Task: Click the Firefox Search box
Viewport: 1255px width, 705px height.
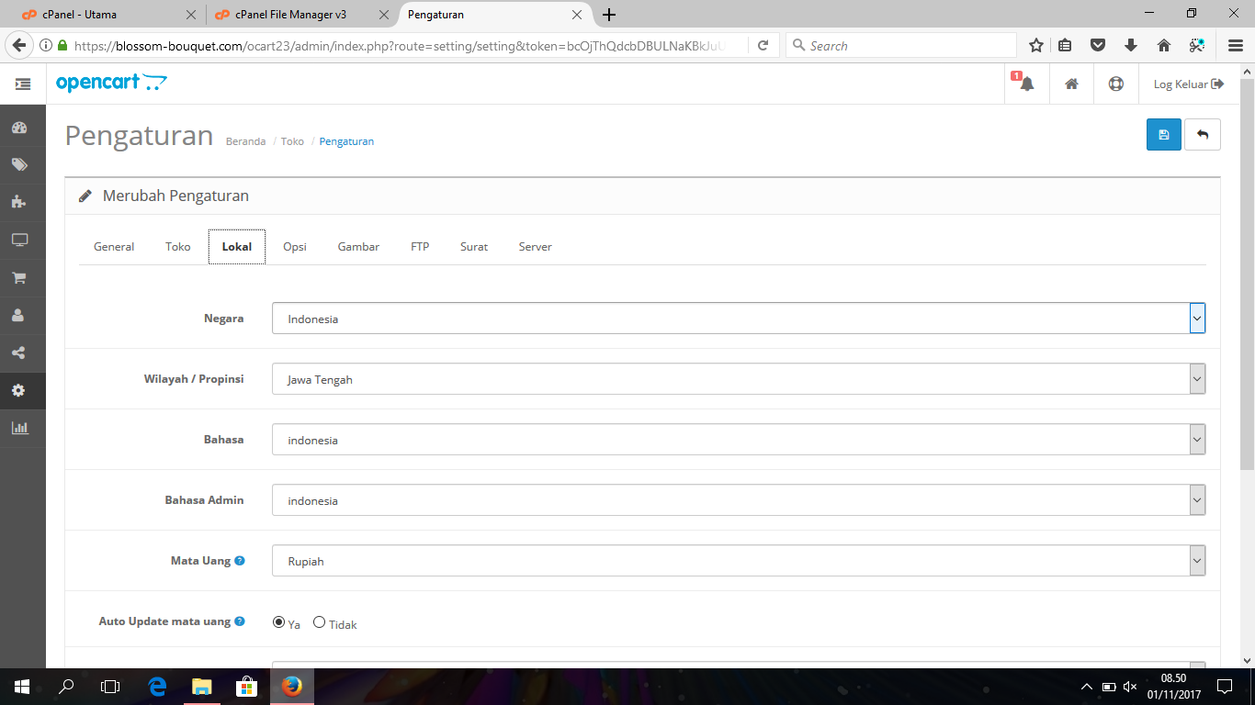Action: pos(901,45)
